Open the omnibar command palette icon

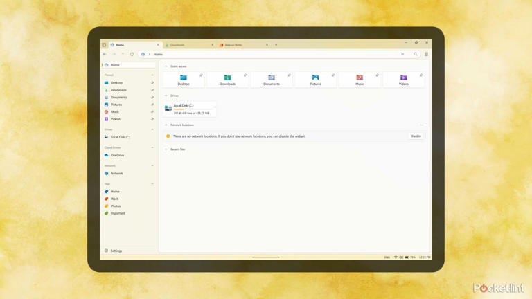402,54
